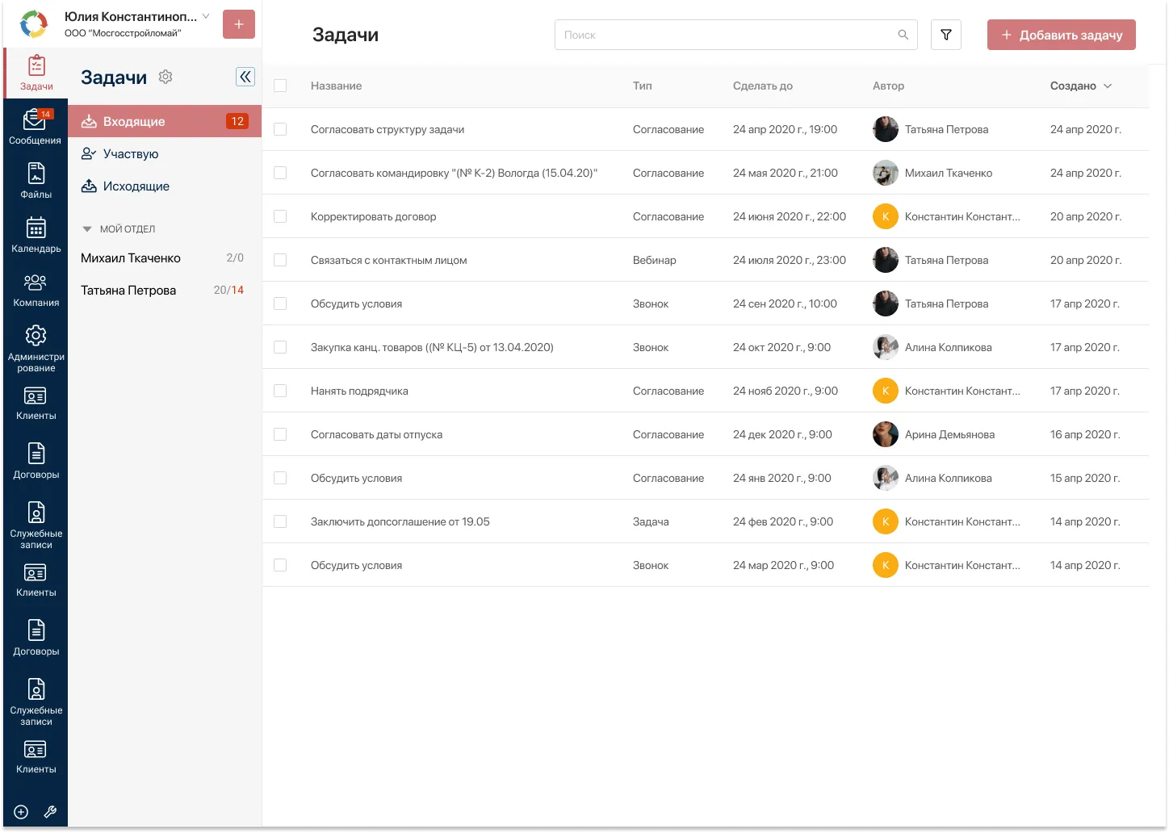Click created date 16 апр 2020 г.
The image size is (1169, 833).
pos(1085,434)
